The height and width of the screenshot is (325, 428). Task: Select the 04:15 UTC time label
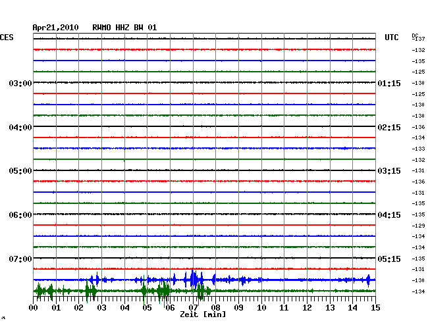tap(389, 215)
